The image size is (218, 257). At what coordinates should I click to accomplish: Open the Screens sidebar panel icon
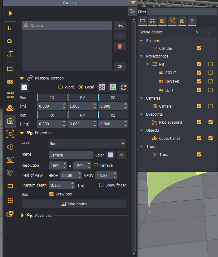pos(10,69)
